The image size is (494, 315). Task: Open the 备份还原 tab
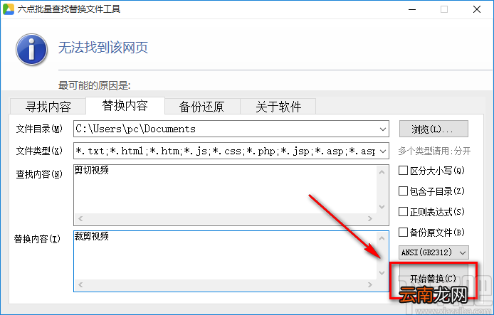201,107
